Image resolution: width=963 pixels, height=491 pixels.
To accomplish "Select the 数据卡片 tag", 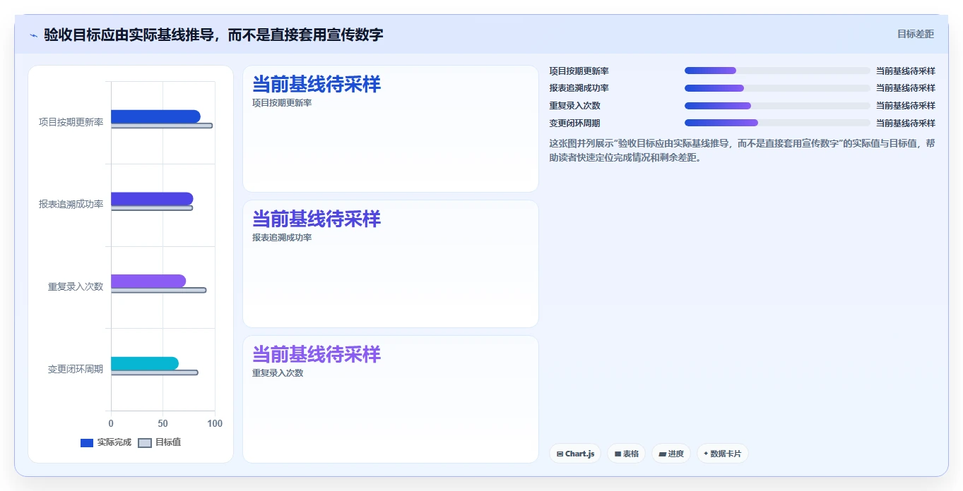I will (x=722, y=454).
